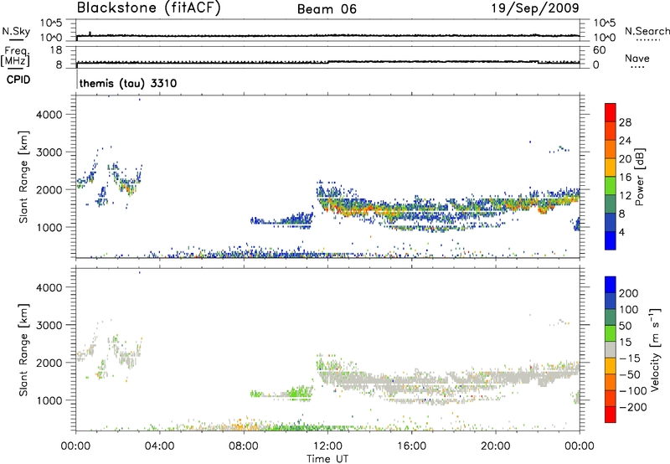Select the '−50' Velocity colorbar tick

click(x=630, y=374)
